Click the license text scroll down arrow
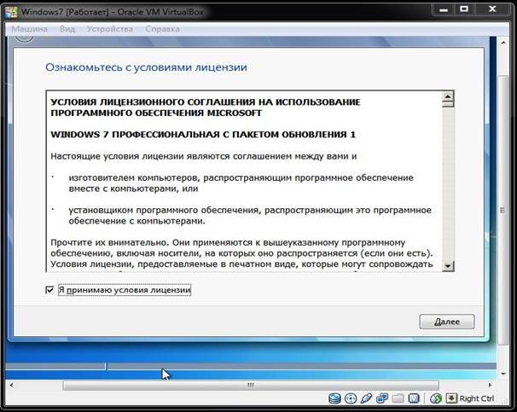Viewport: 517px width, 412px height. tap(448, 265)
